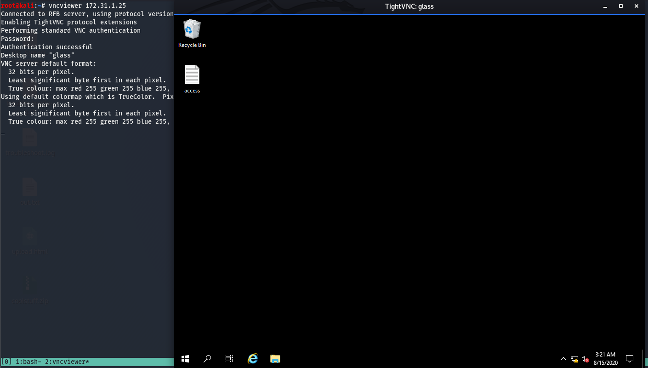Switch to tmux window 1:bash
This screenshot has height=368, width=648.
point(28,362)
